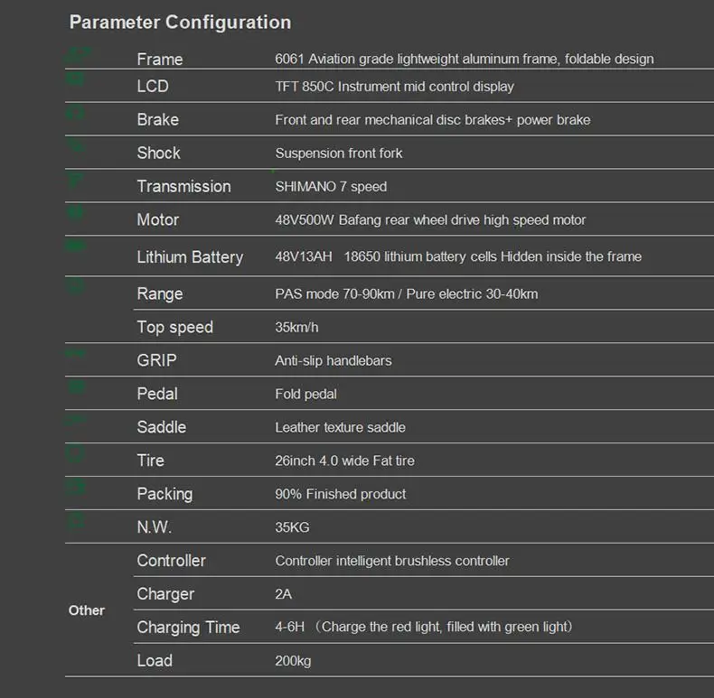
Task: Click the Lithium Battery row green icon
Action: 76,247
